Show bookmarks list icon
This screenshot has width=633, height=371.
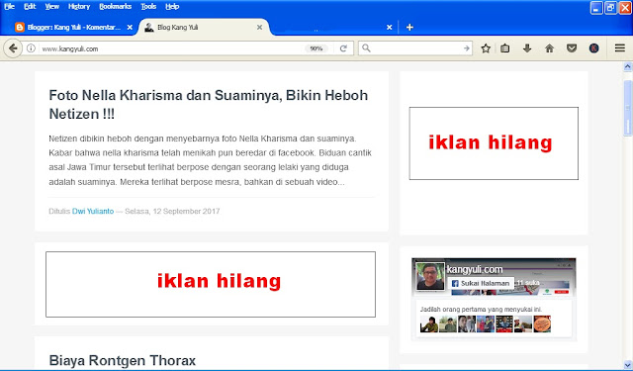point(504,48)
